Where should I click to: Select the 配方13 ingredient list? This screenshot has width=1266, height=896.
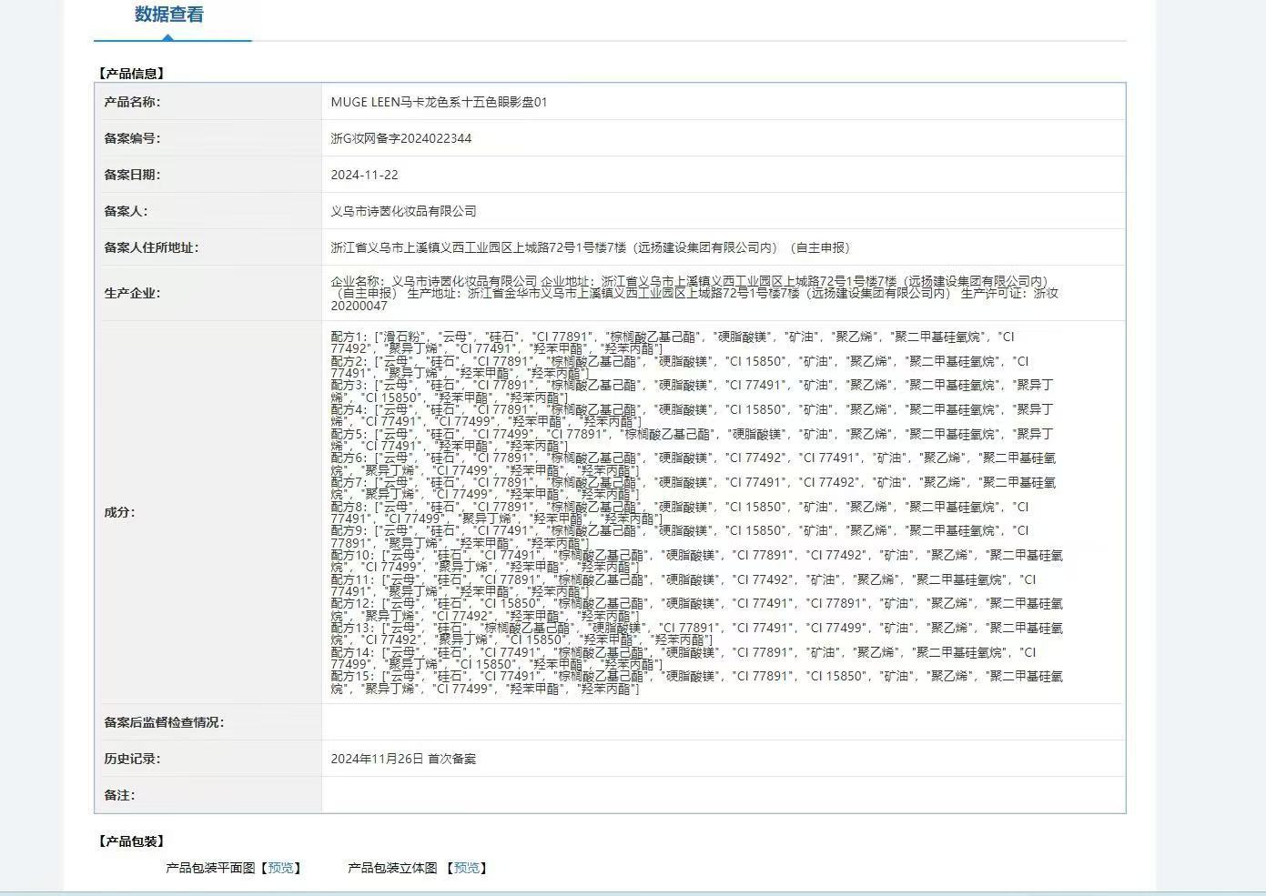point(697,634)
